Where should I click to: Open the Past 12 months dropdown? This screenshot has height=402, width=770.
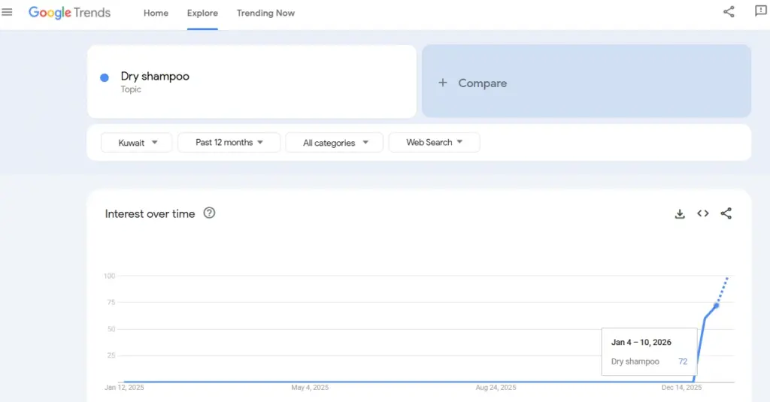(229, 143)
